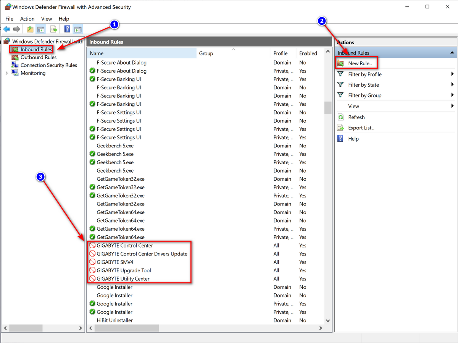The width and height of the screenshot is (458, 343).
Task: Click the console tree horizontal scrollbar left arrow
Action: [5, 328]
